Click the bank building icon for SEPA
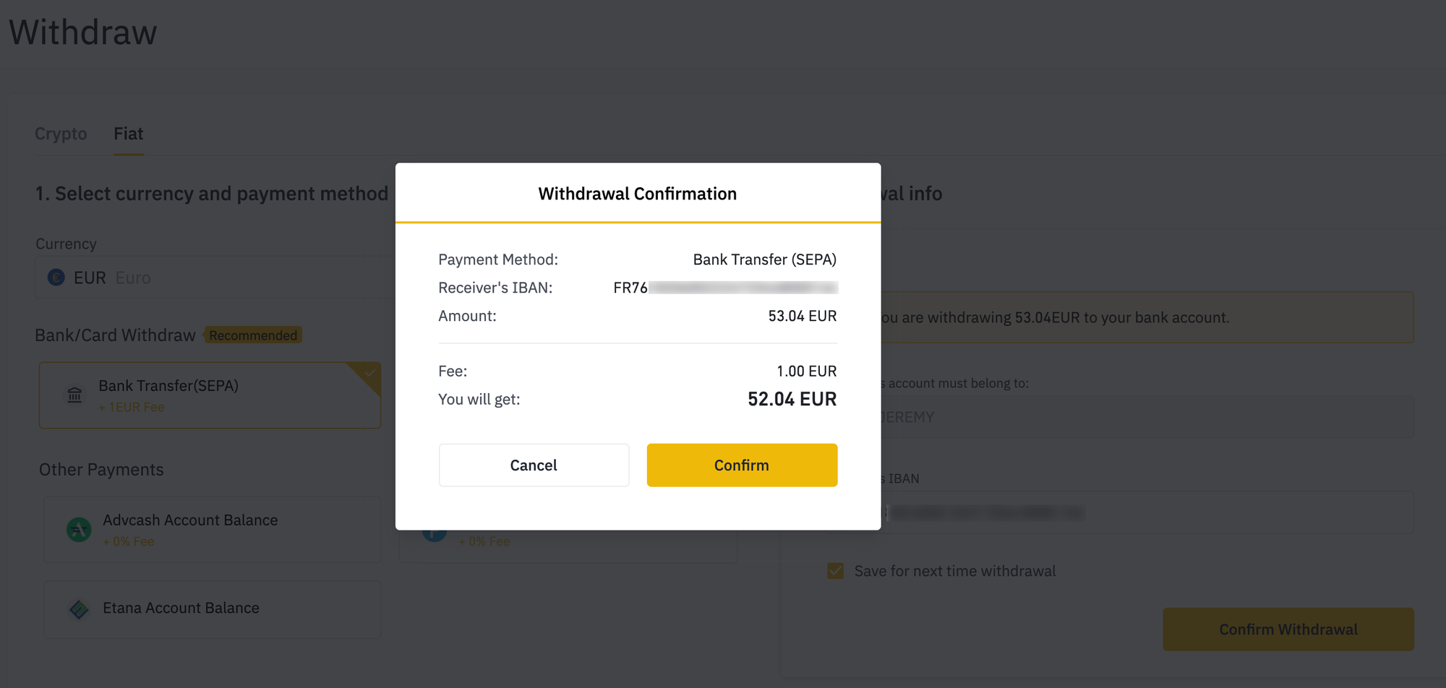Image resolution: width=1446 pixels, height=688 pixels. click(x=74, y=395)
